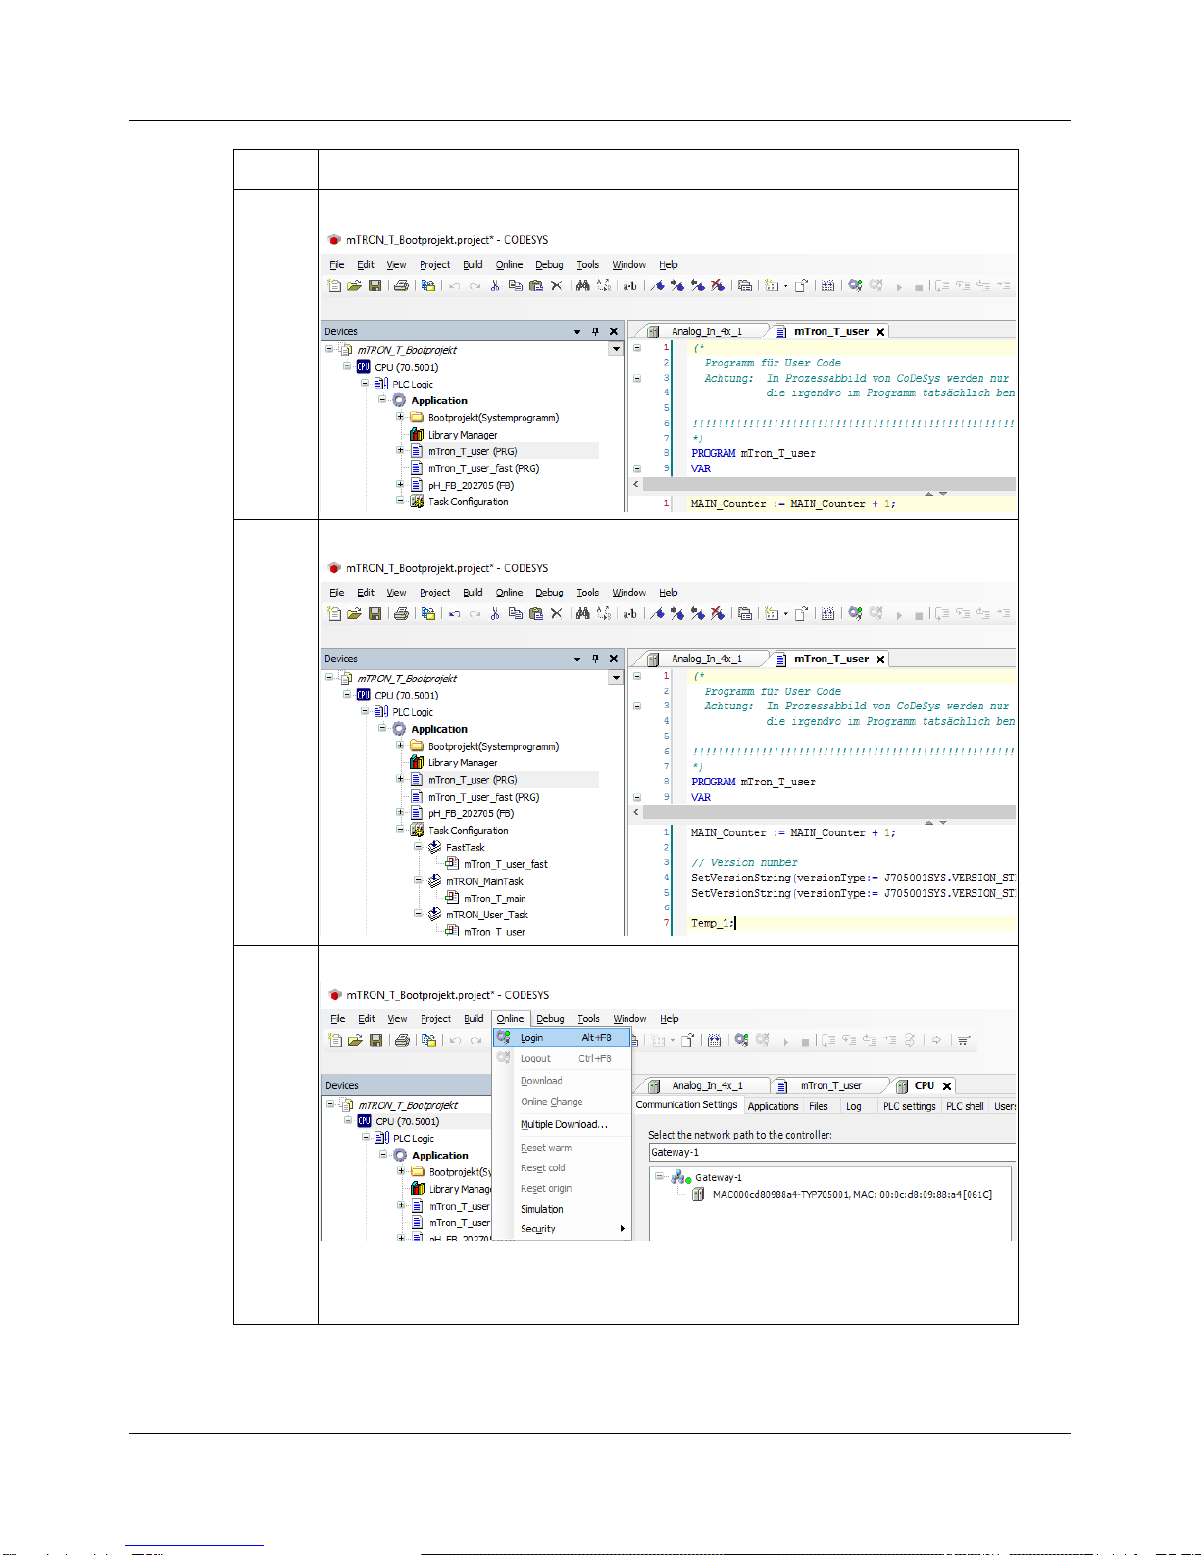Click Undo icon in middle screenshot toolbar
The height and width of the screenshot is (1555, 1201).
point(454,614)
